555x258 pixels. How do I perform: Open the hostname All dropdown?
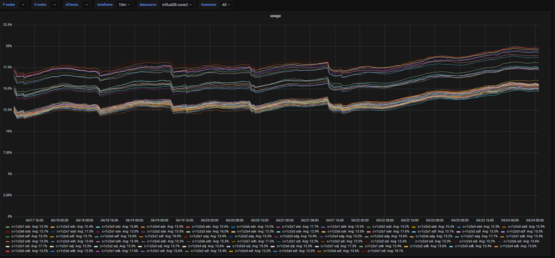click(x=226, y=5)
